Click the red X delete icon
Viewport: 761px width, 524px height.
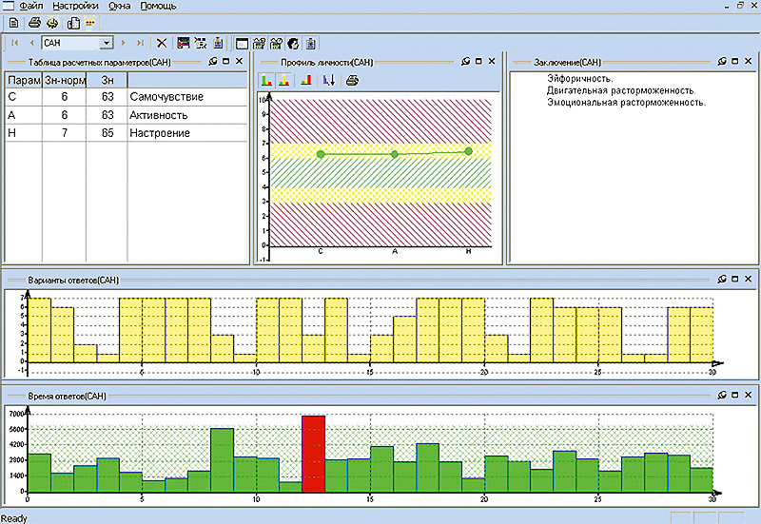(162, 43)
